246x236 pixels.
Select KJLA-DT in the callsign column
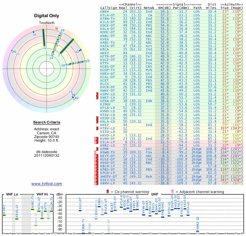107,22
